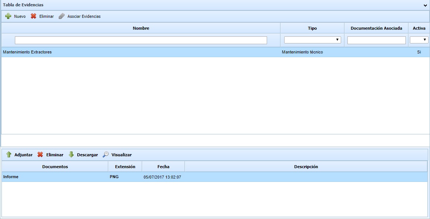Image resolution: width=430 pixels, height=219 pixels.
Task: Sort by the Nombre column header
Action: coord(141,28)
